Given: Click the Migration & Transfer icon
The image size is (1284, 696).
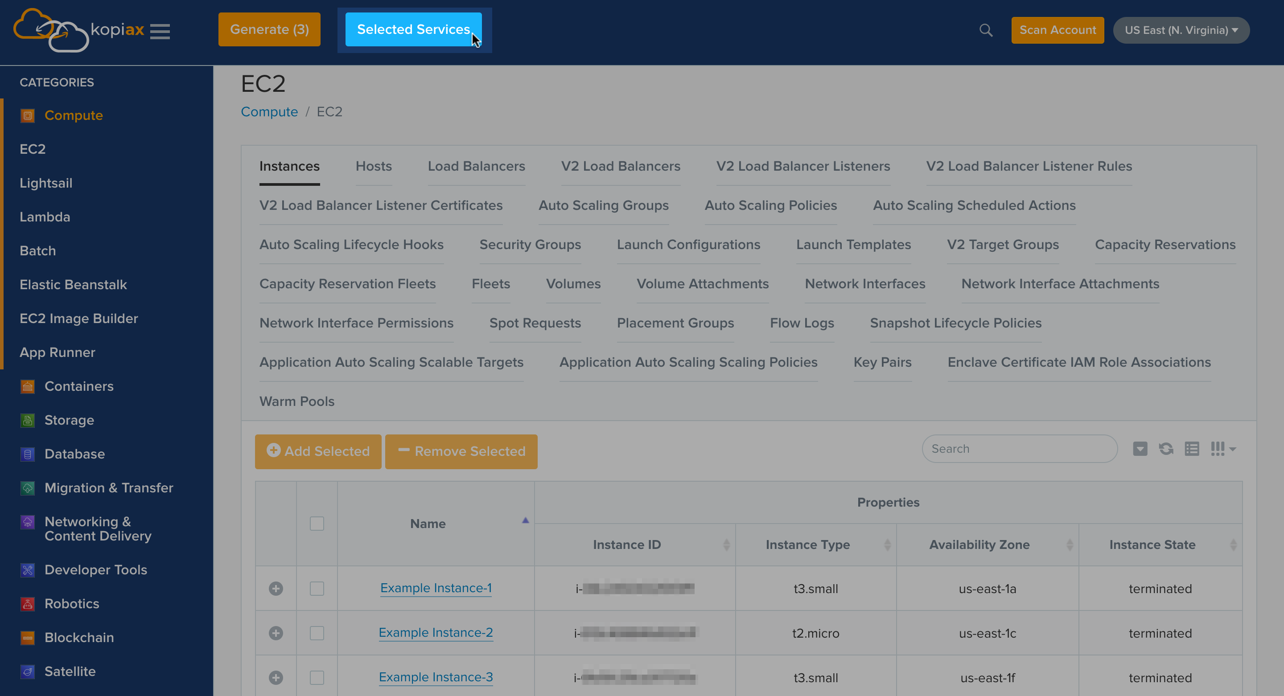Looking at the screenshot, I should click(x=27, y=488).
